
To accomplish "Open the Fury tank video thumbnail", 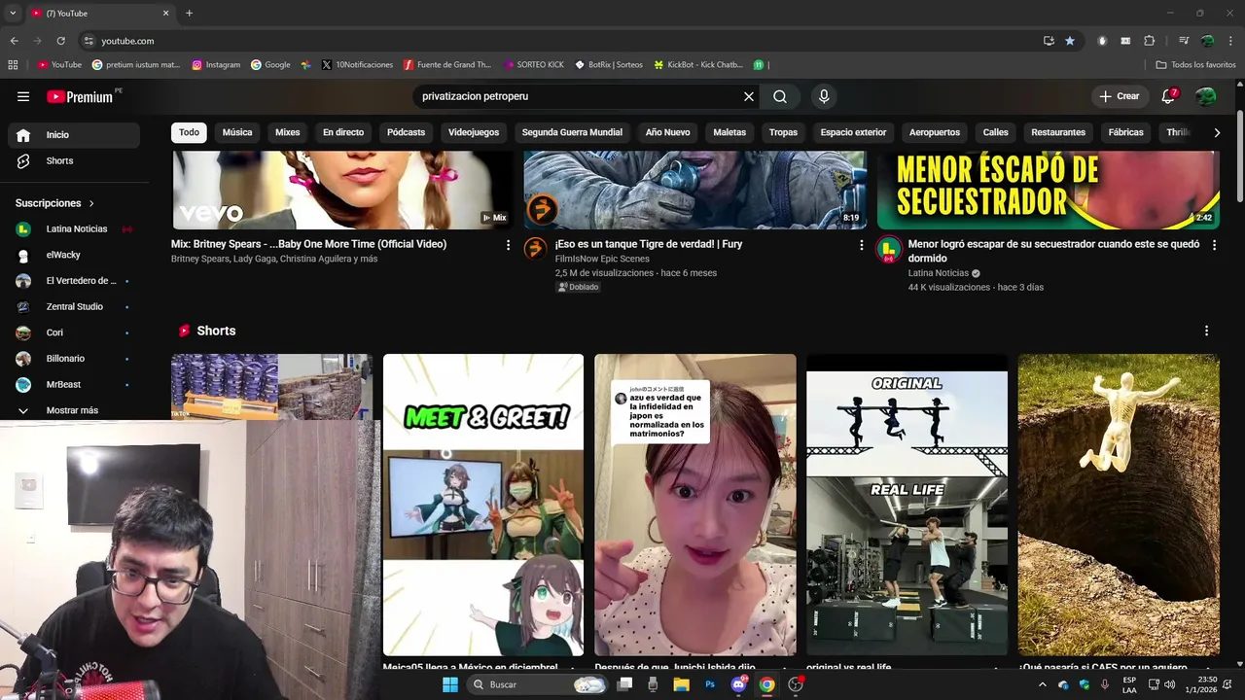I will click(x=695, y=190).
